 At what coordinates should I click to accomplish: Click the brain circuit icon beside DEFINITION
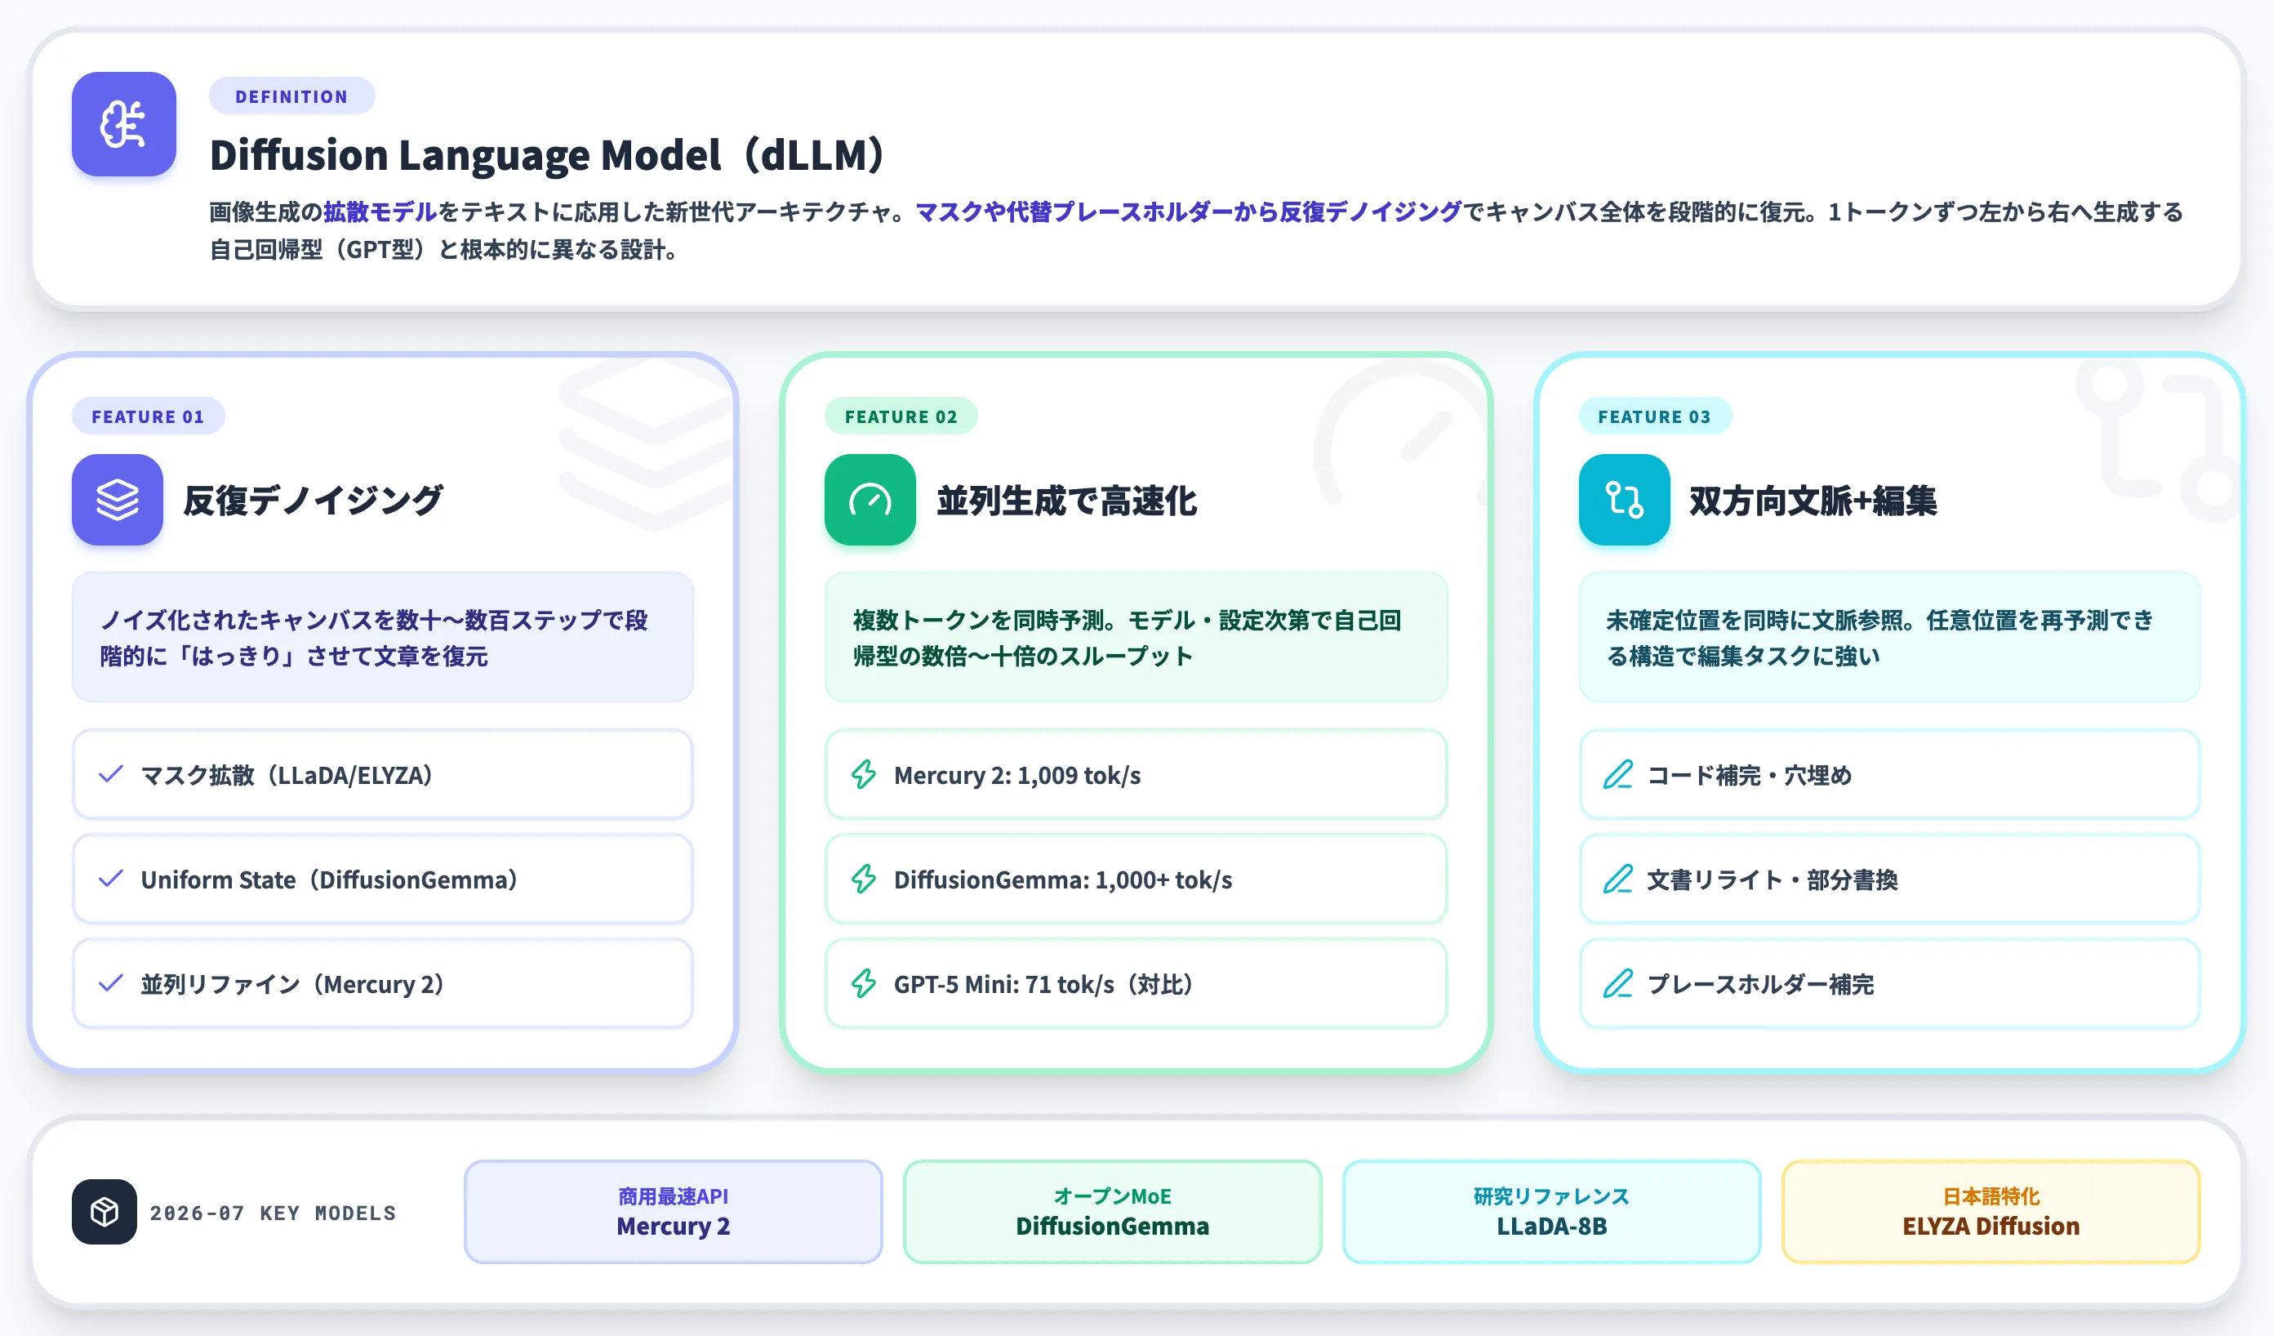(123, 123)
